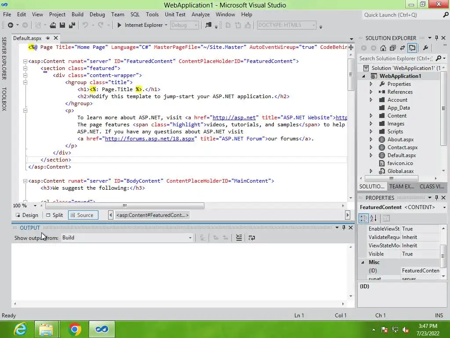
Task: Switch to Split view
Action: point(54,215)
